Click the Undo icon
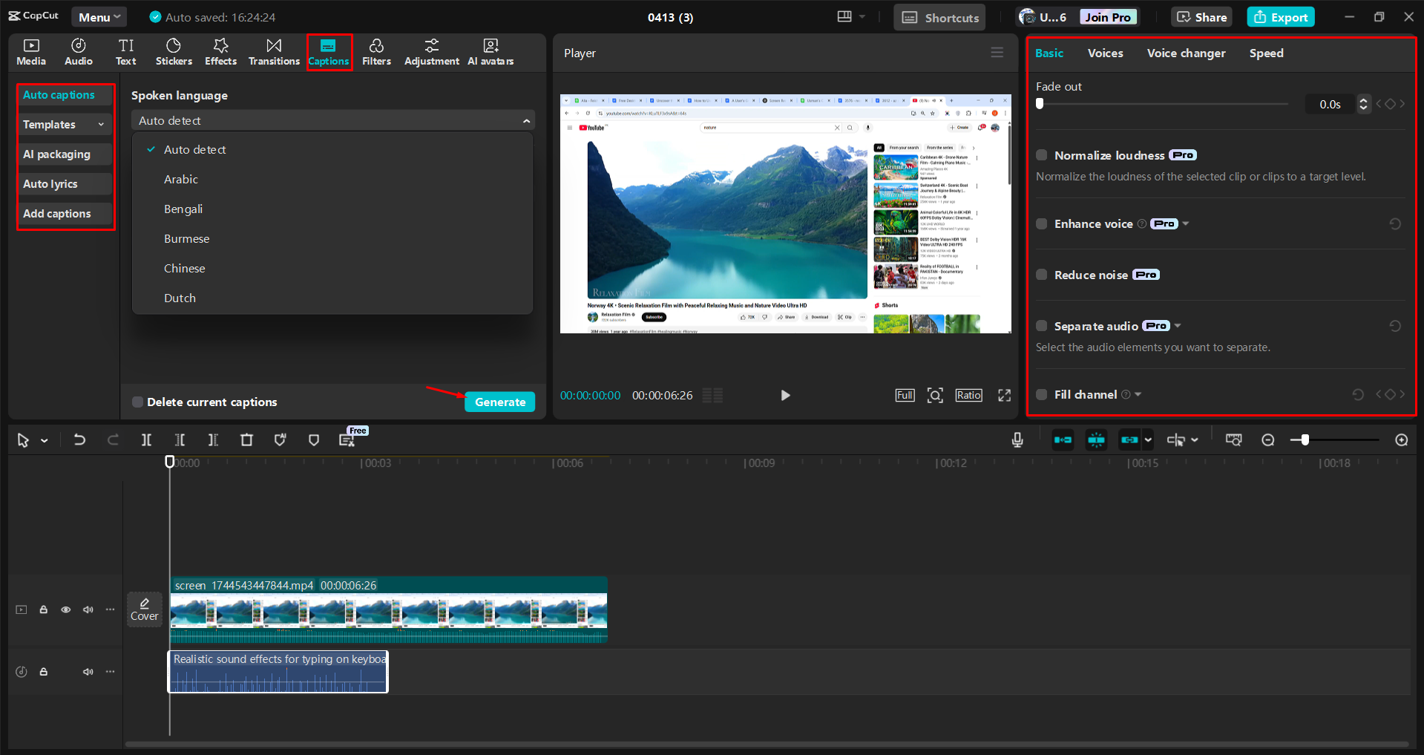Screen dimensions: 1424x755 (79, 439)
